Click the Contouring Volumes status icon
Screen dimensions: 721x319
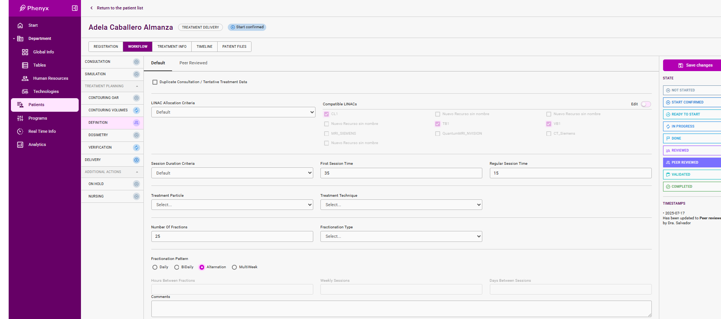click(x=136, y=110)
